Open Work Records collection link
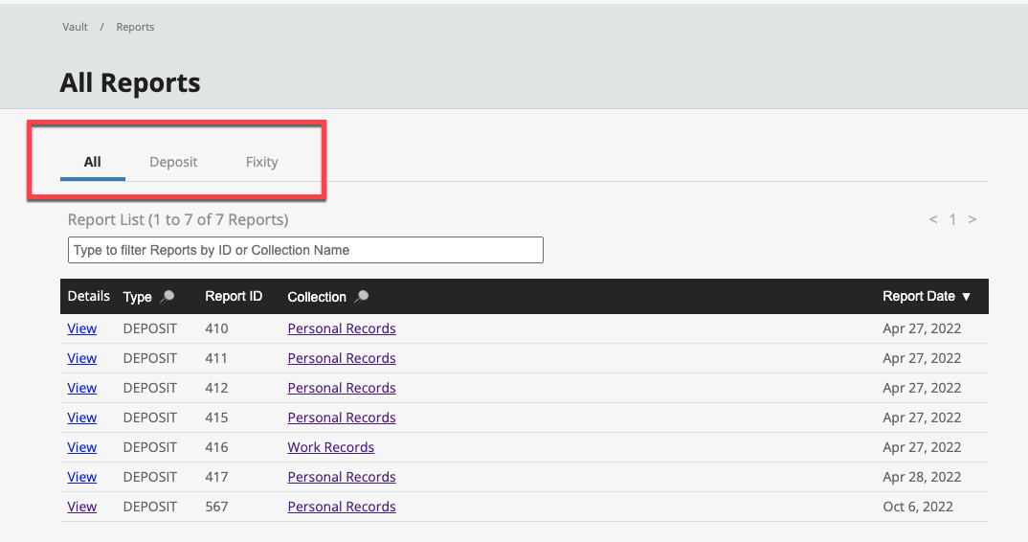 (330, 447)
